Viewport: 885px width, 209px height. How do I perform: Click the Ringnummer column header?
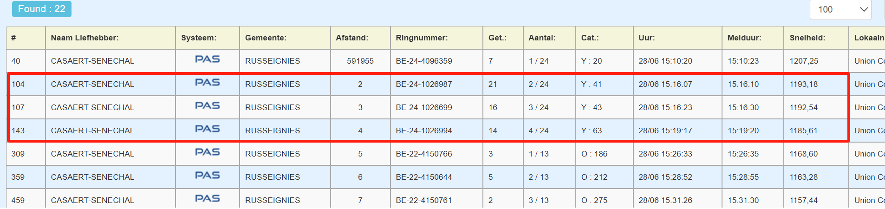(421, 38)
